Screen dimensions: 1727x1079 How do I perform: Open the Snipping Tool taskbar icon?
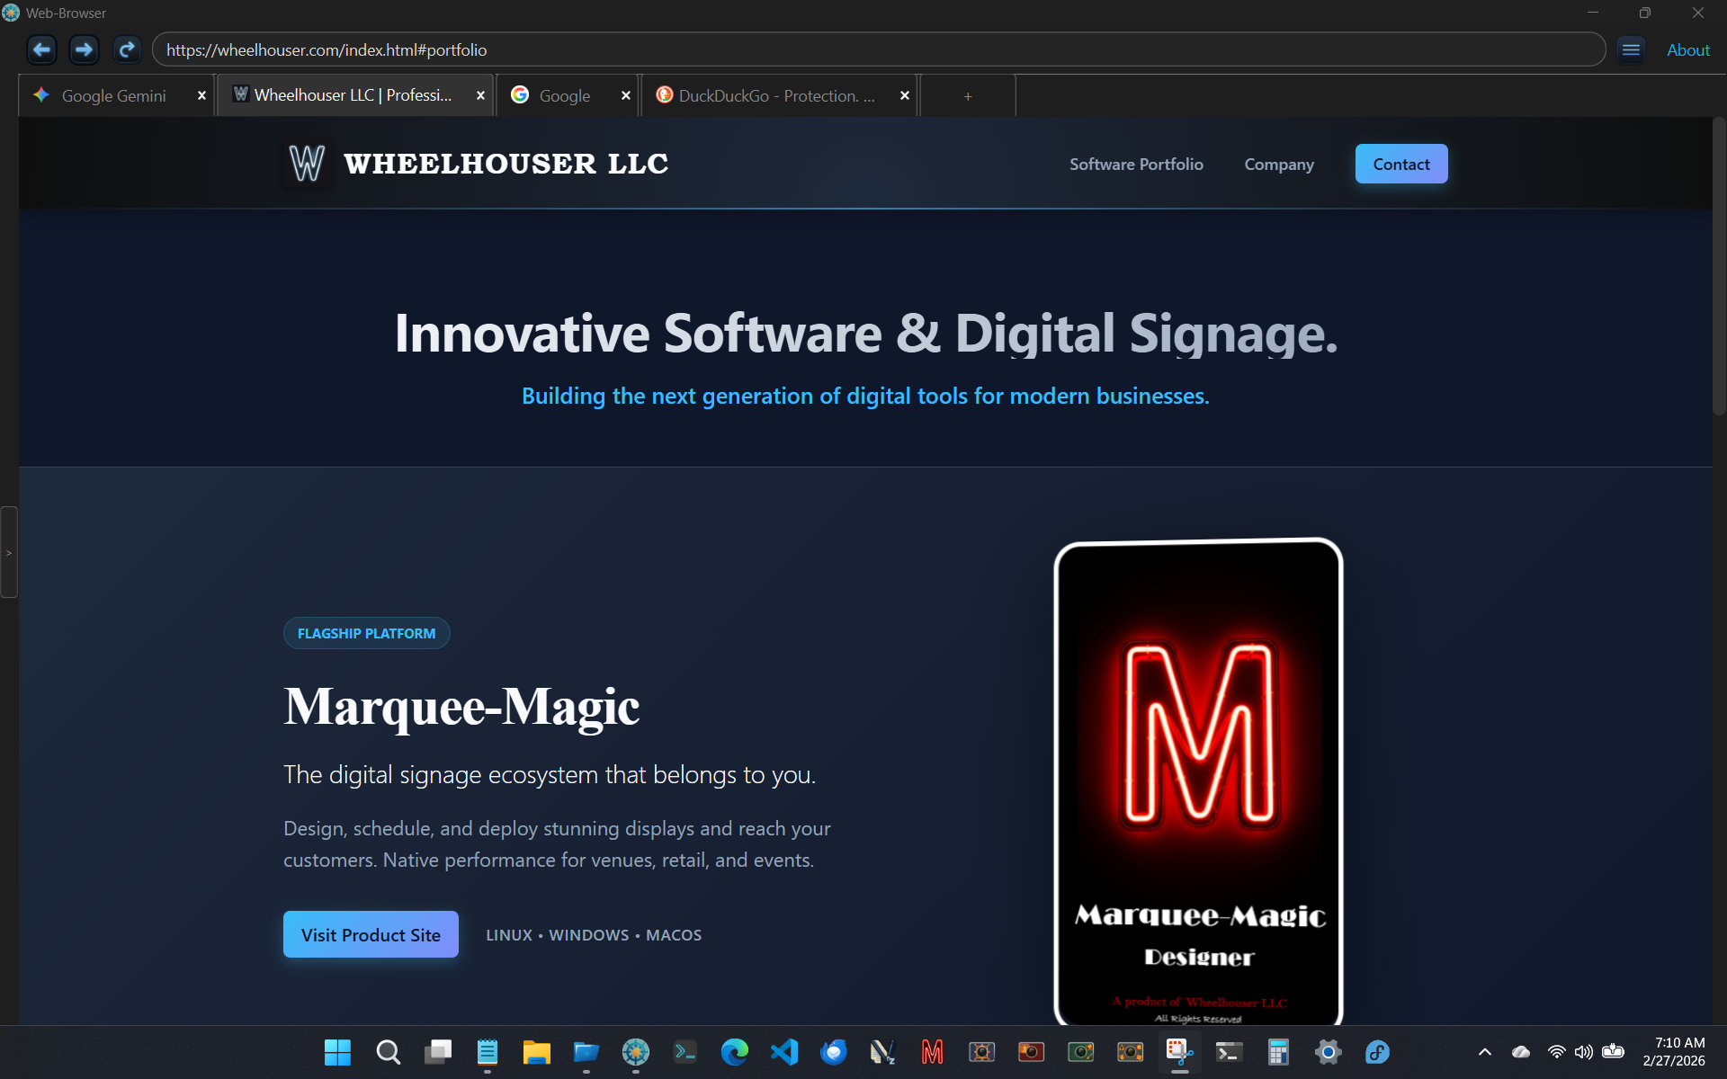(x=1179, y=1052)
